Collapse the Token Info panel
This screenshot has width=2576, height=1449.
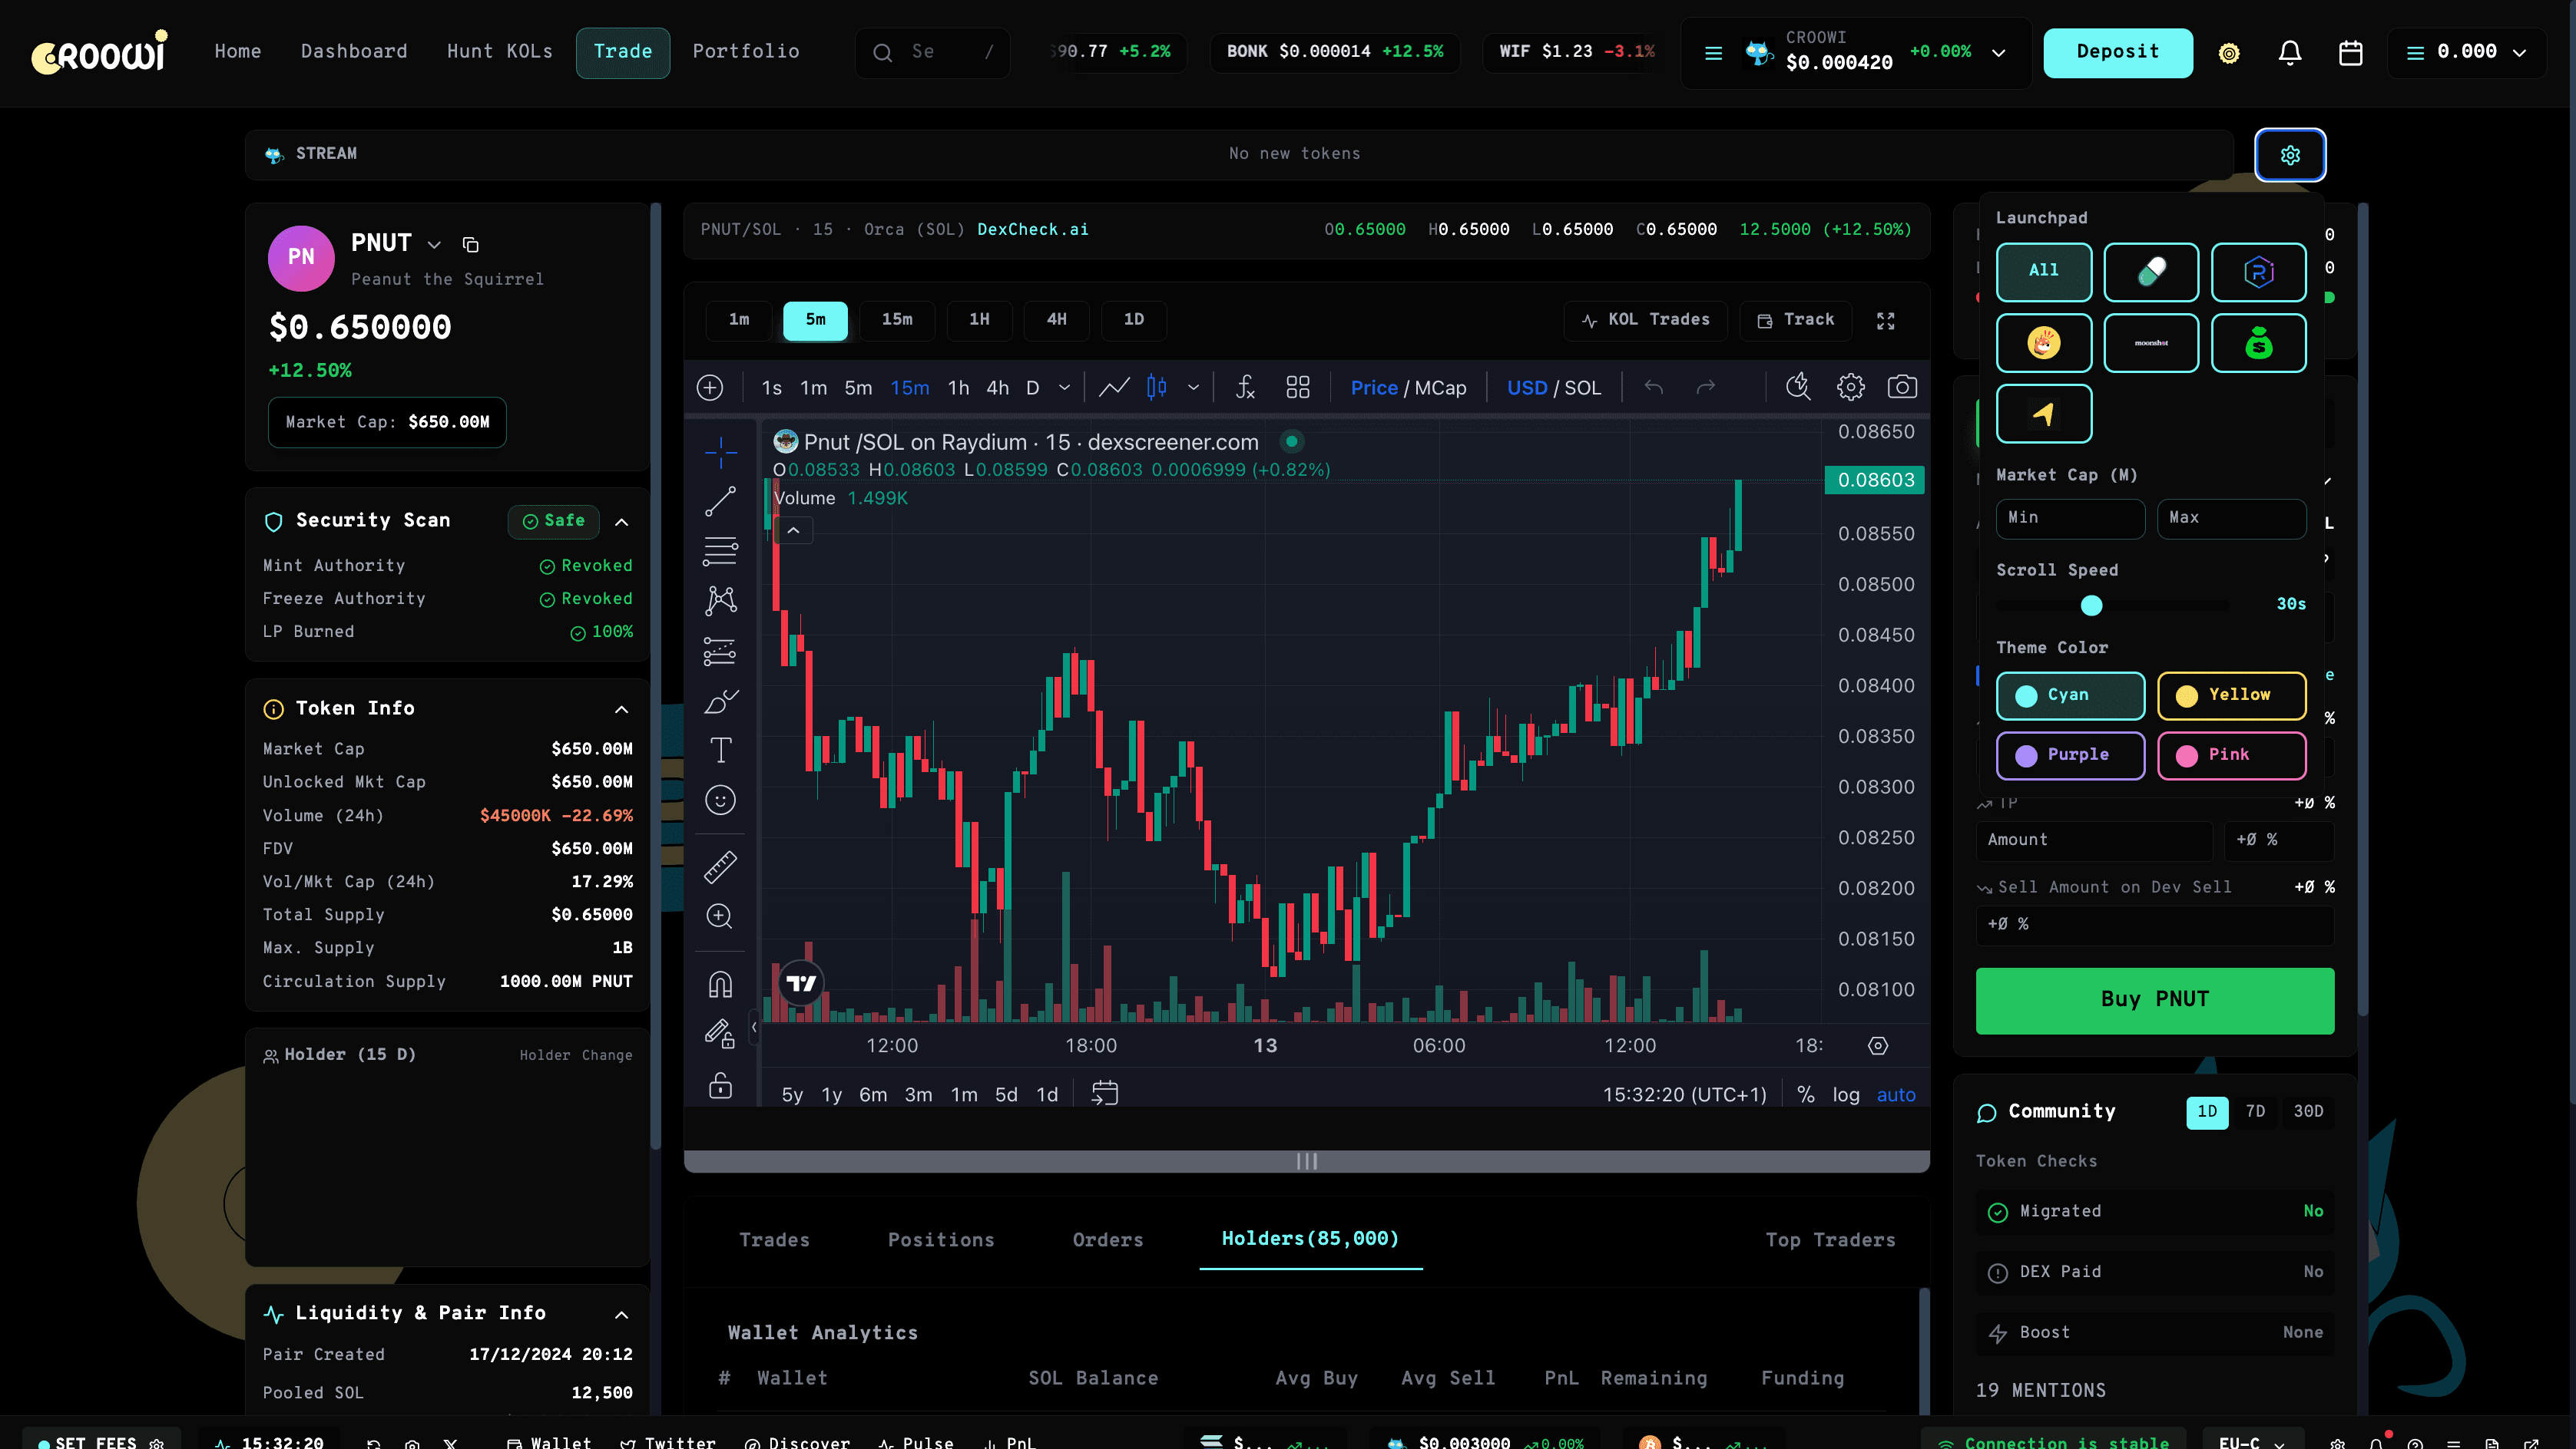pos(621,709)
